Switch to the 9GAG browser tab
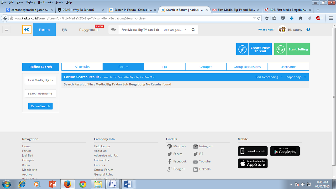 tap(81, 10)
